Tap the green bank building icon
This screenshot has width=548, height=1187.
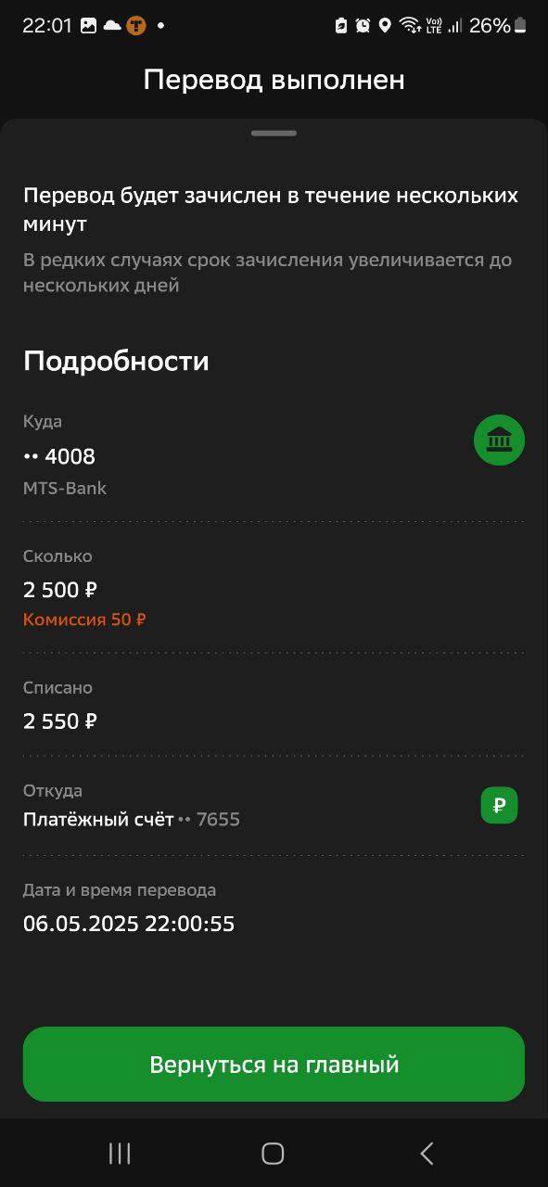[499, 440]
